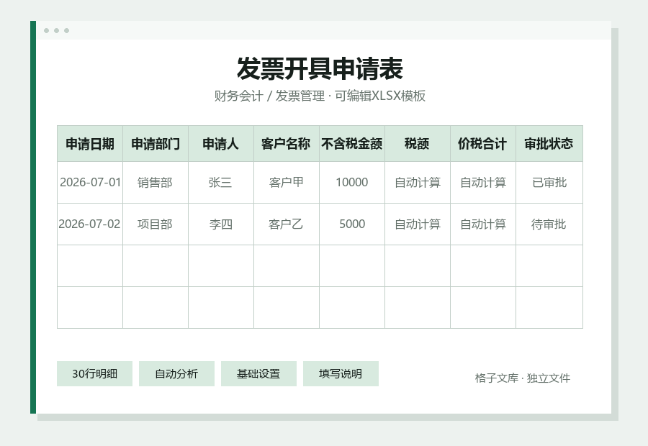The image size is (648, 446).
Task: Select the 已审批 status cell
Action: (x=549, y=183)
